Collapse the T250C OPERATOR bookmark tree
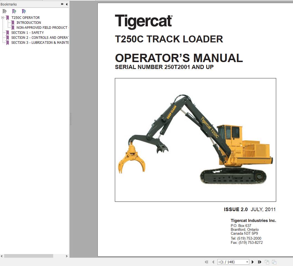This screenshot has height=266, width=293. [2, 17]
